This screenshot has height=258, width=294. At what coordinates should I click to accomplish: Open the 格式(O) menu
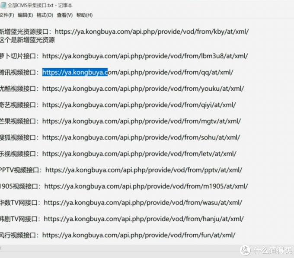coord(45,15)
